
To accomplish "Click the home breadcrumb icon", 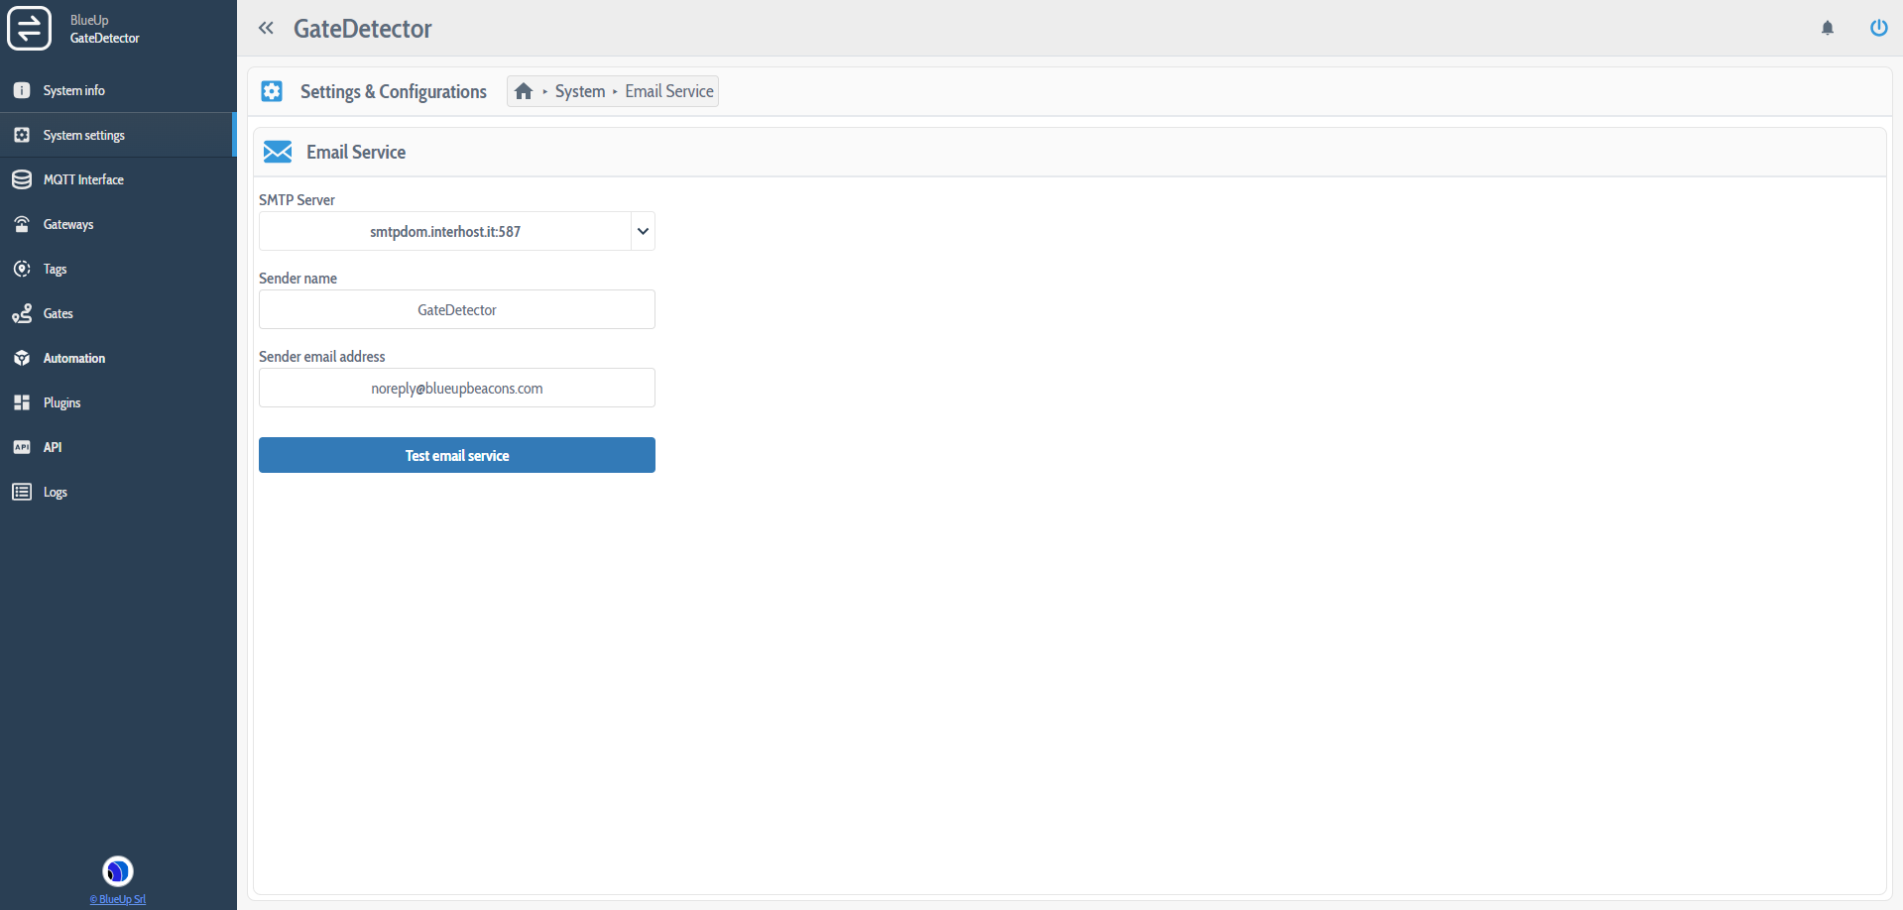I will tap(525, 91).
